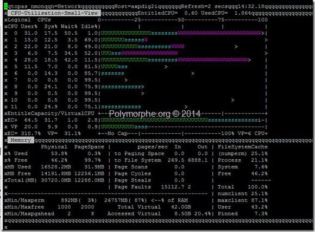Select PageSpace % Free value 99.7%

tap(92, 160)
